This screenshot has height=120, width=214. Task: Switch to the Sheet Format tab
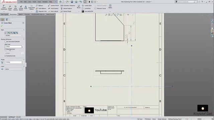coord(50,14)
